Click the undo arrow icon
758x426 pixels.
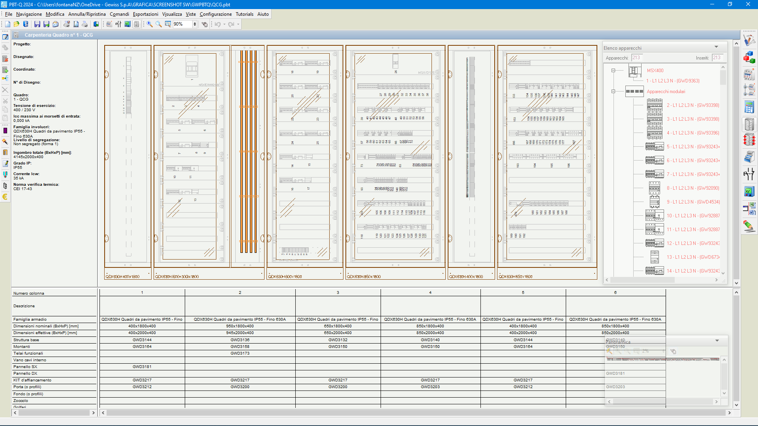point(218,24)
